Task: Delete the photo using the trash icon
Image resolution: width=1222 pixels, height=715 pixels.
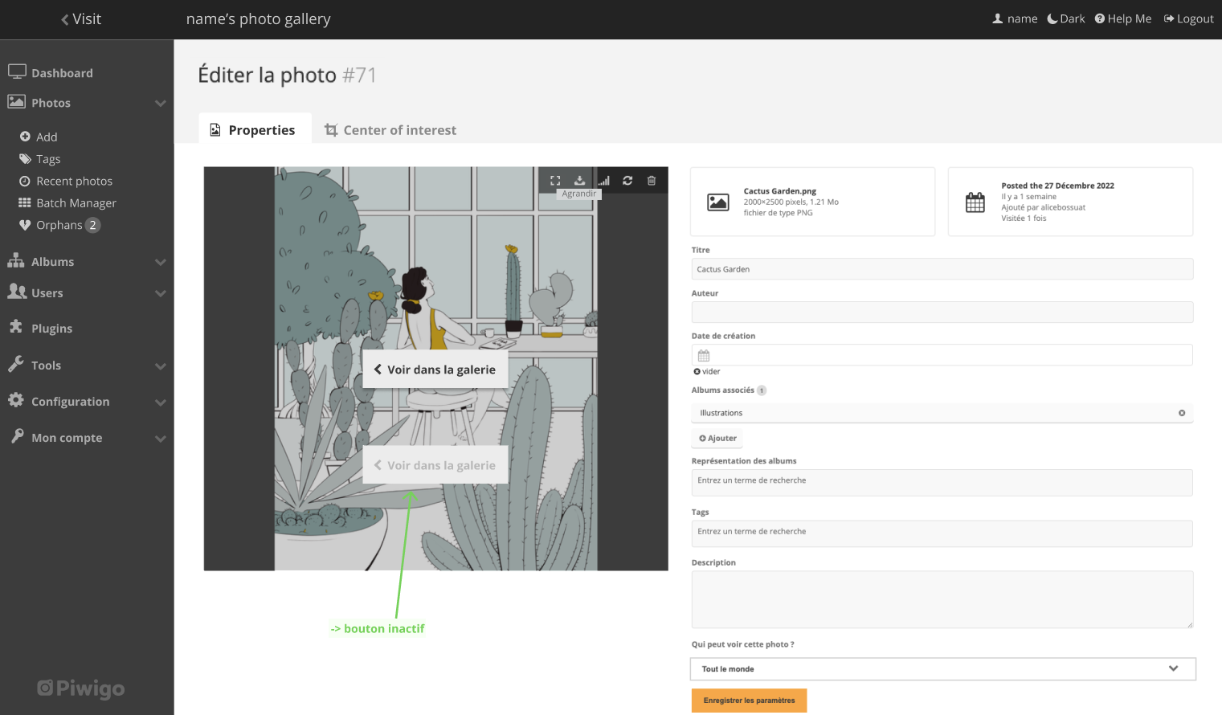Action: 652,180
